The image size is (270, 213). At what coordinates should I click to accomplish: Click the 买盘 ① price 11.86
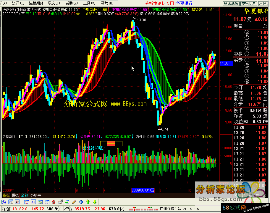[x=262, y=61]
